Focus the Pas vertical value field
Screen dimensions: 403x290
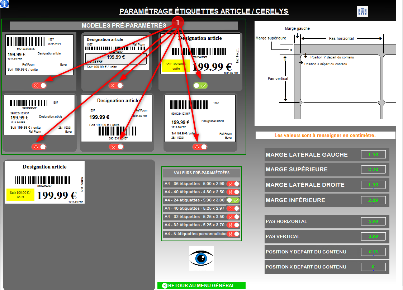(x=373, y=237)
